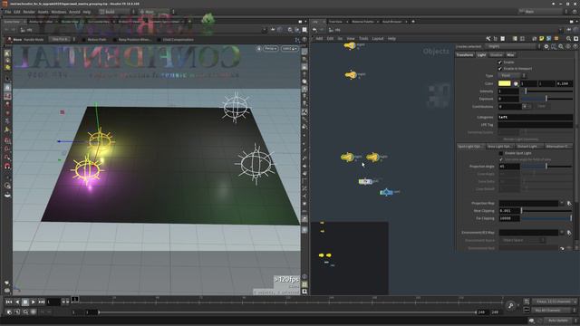Click the Houdini logo in the title bar
The width and height of the screenshot is (580, 326).
pyautogui.click(x=5, y=4)
